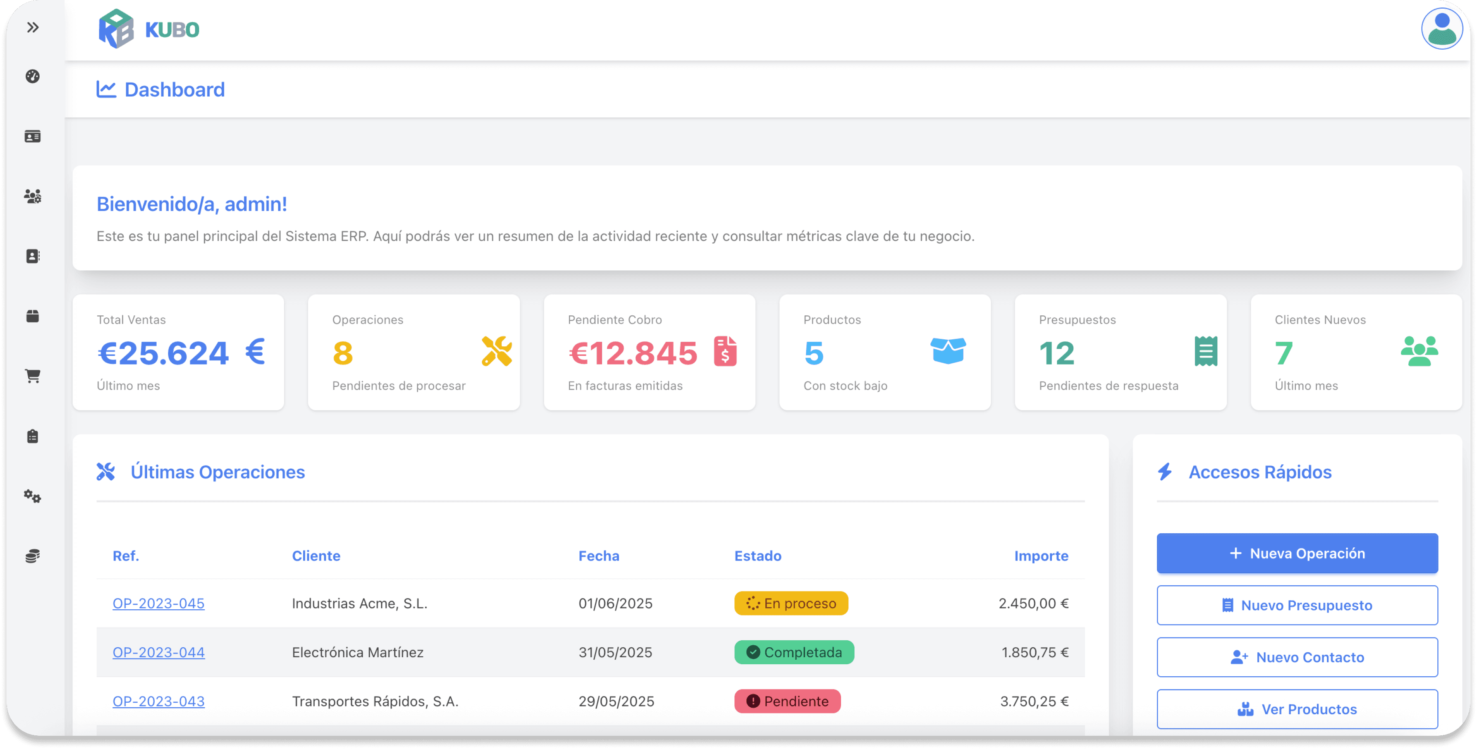The image size is (1477, 749).
Task: Click the Nuevo Presupuesto button
Action: point(1297,605)
